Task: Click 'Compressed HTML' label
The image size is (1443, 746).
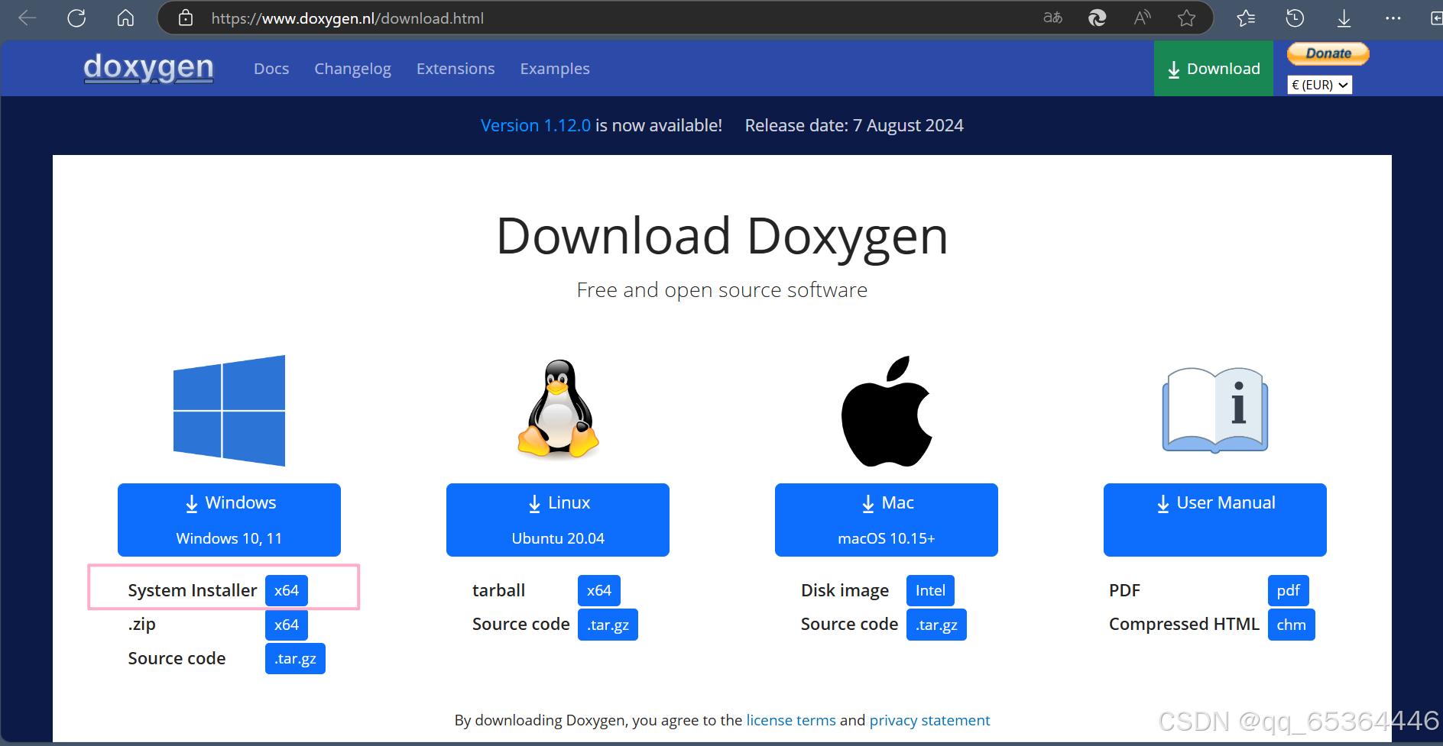Action: 1184,625
